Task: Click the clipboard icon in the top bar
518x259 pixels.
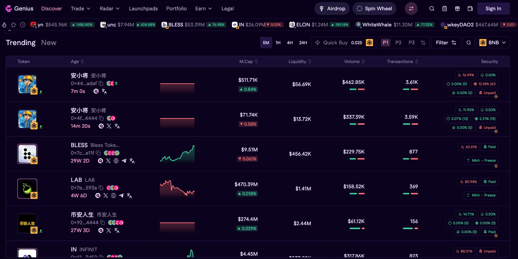Action: [444, 8]
